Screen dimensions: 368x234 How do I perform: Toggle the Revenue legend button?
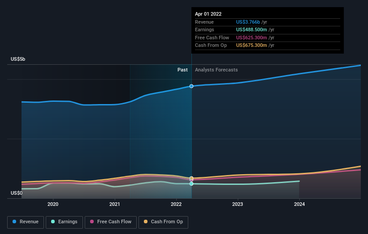(x=26, y=222)
